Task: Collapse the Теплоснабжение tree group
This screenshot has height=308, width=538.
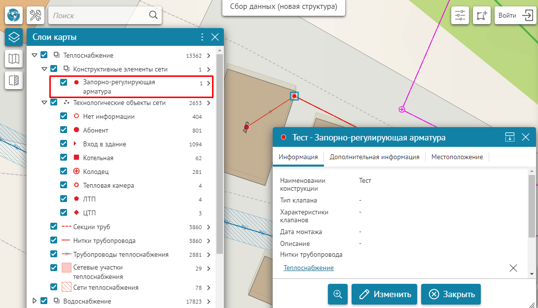Action: [x=35, y=55]
